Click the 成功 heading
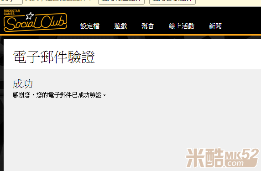The height and width of the screenshot is (171, 261). pyautogui.click(x=23, y=84)
